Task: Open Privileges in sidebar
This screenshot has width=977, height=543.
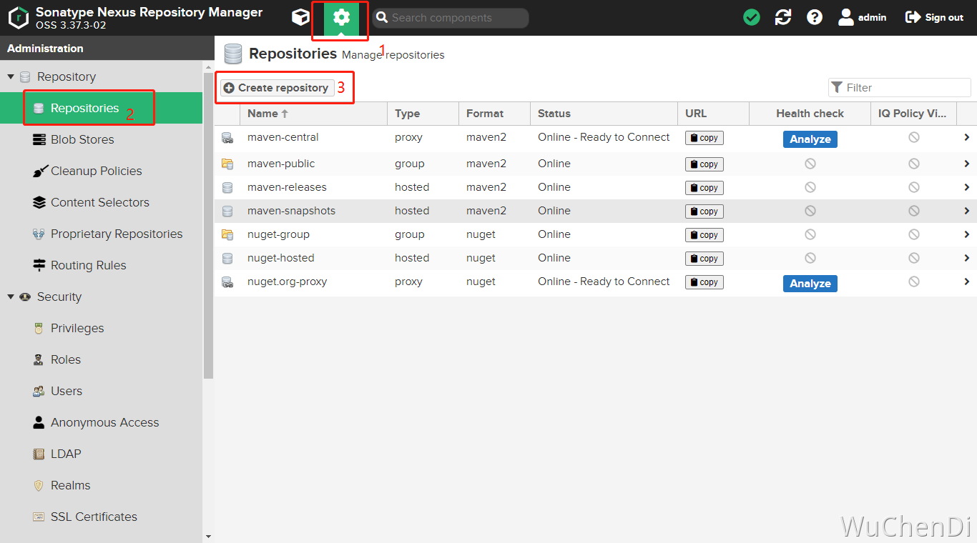Action: point(102,328)
